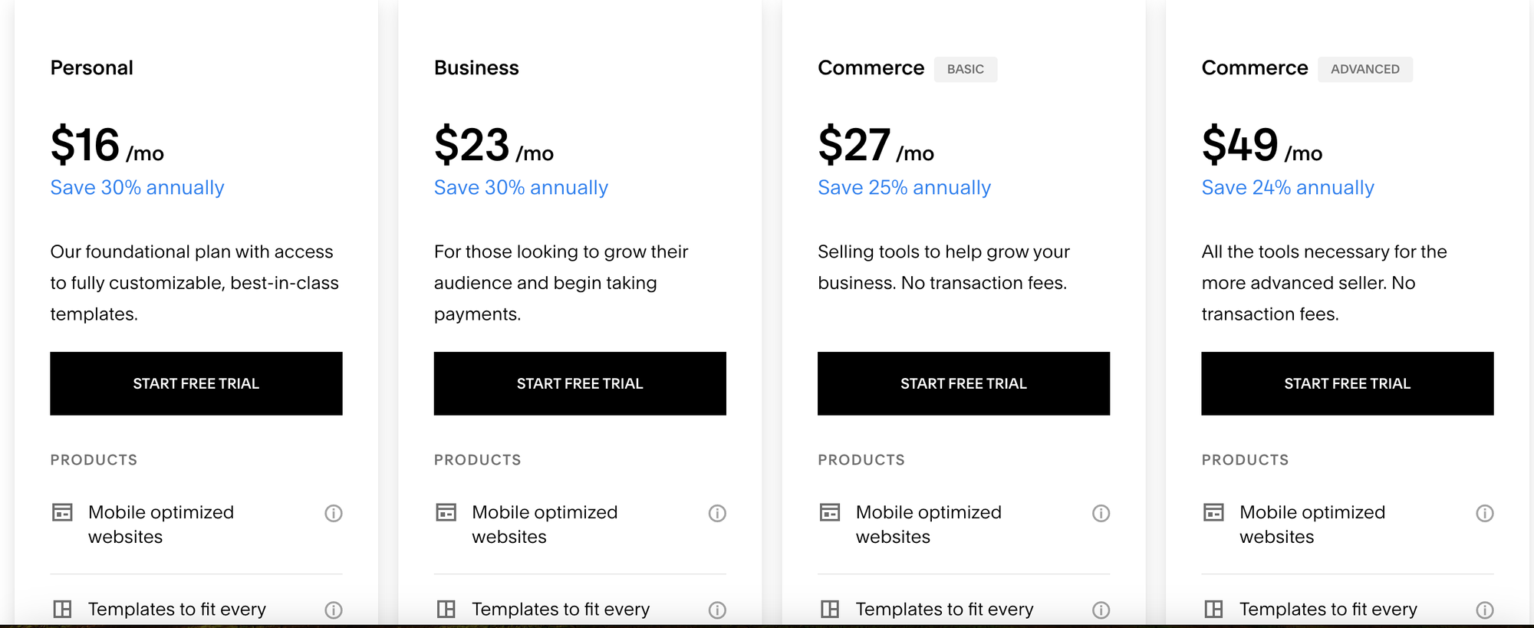Click the templates icon under Commerce Basic
This screenshot has height=628, width=1534.
tap(830, 609)
